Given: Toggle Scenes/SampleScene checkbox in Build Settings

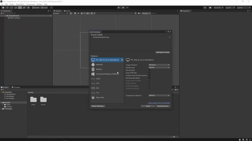Looking at the screenshot, I should 92,37.
